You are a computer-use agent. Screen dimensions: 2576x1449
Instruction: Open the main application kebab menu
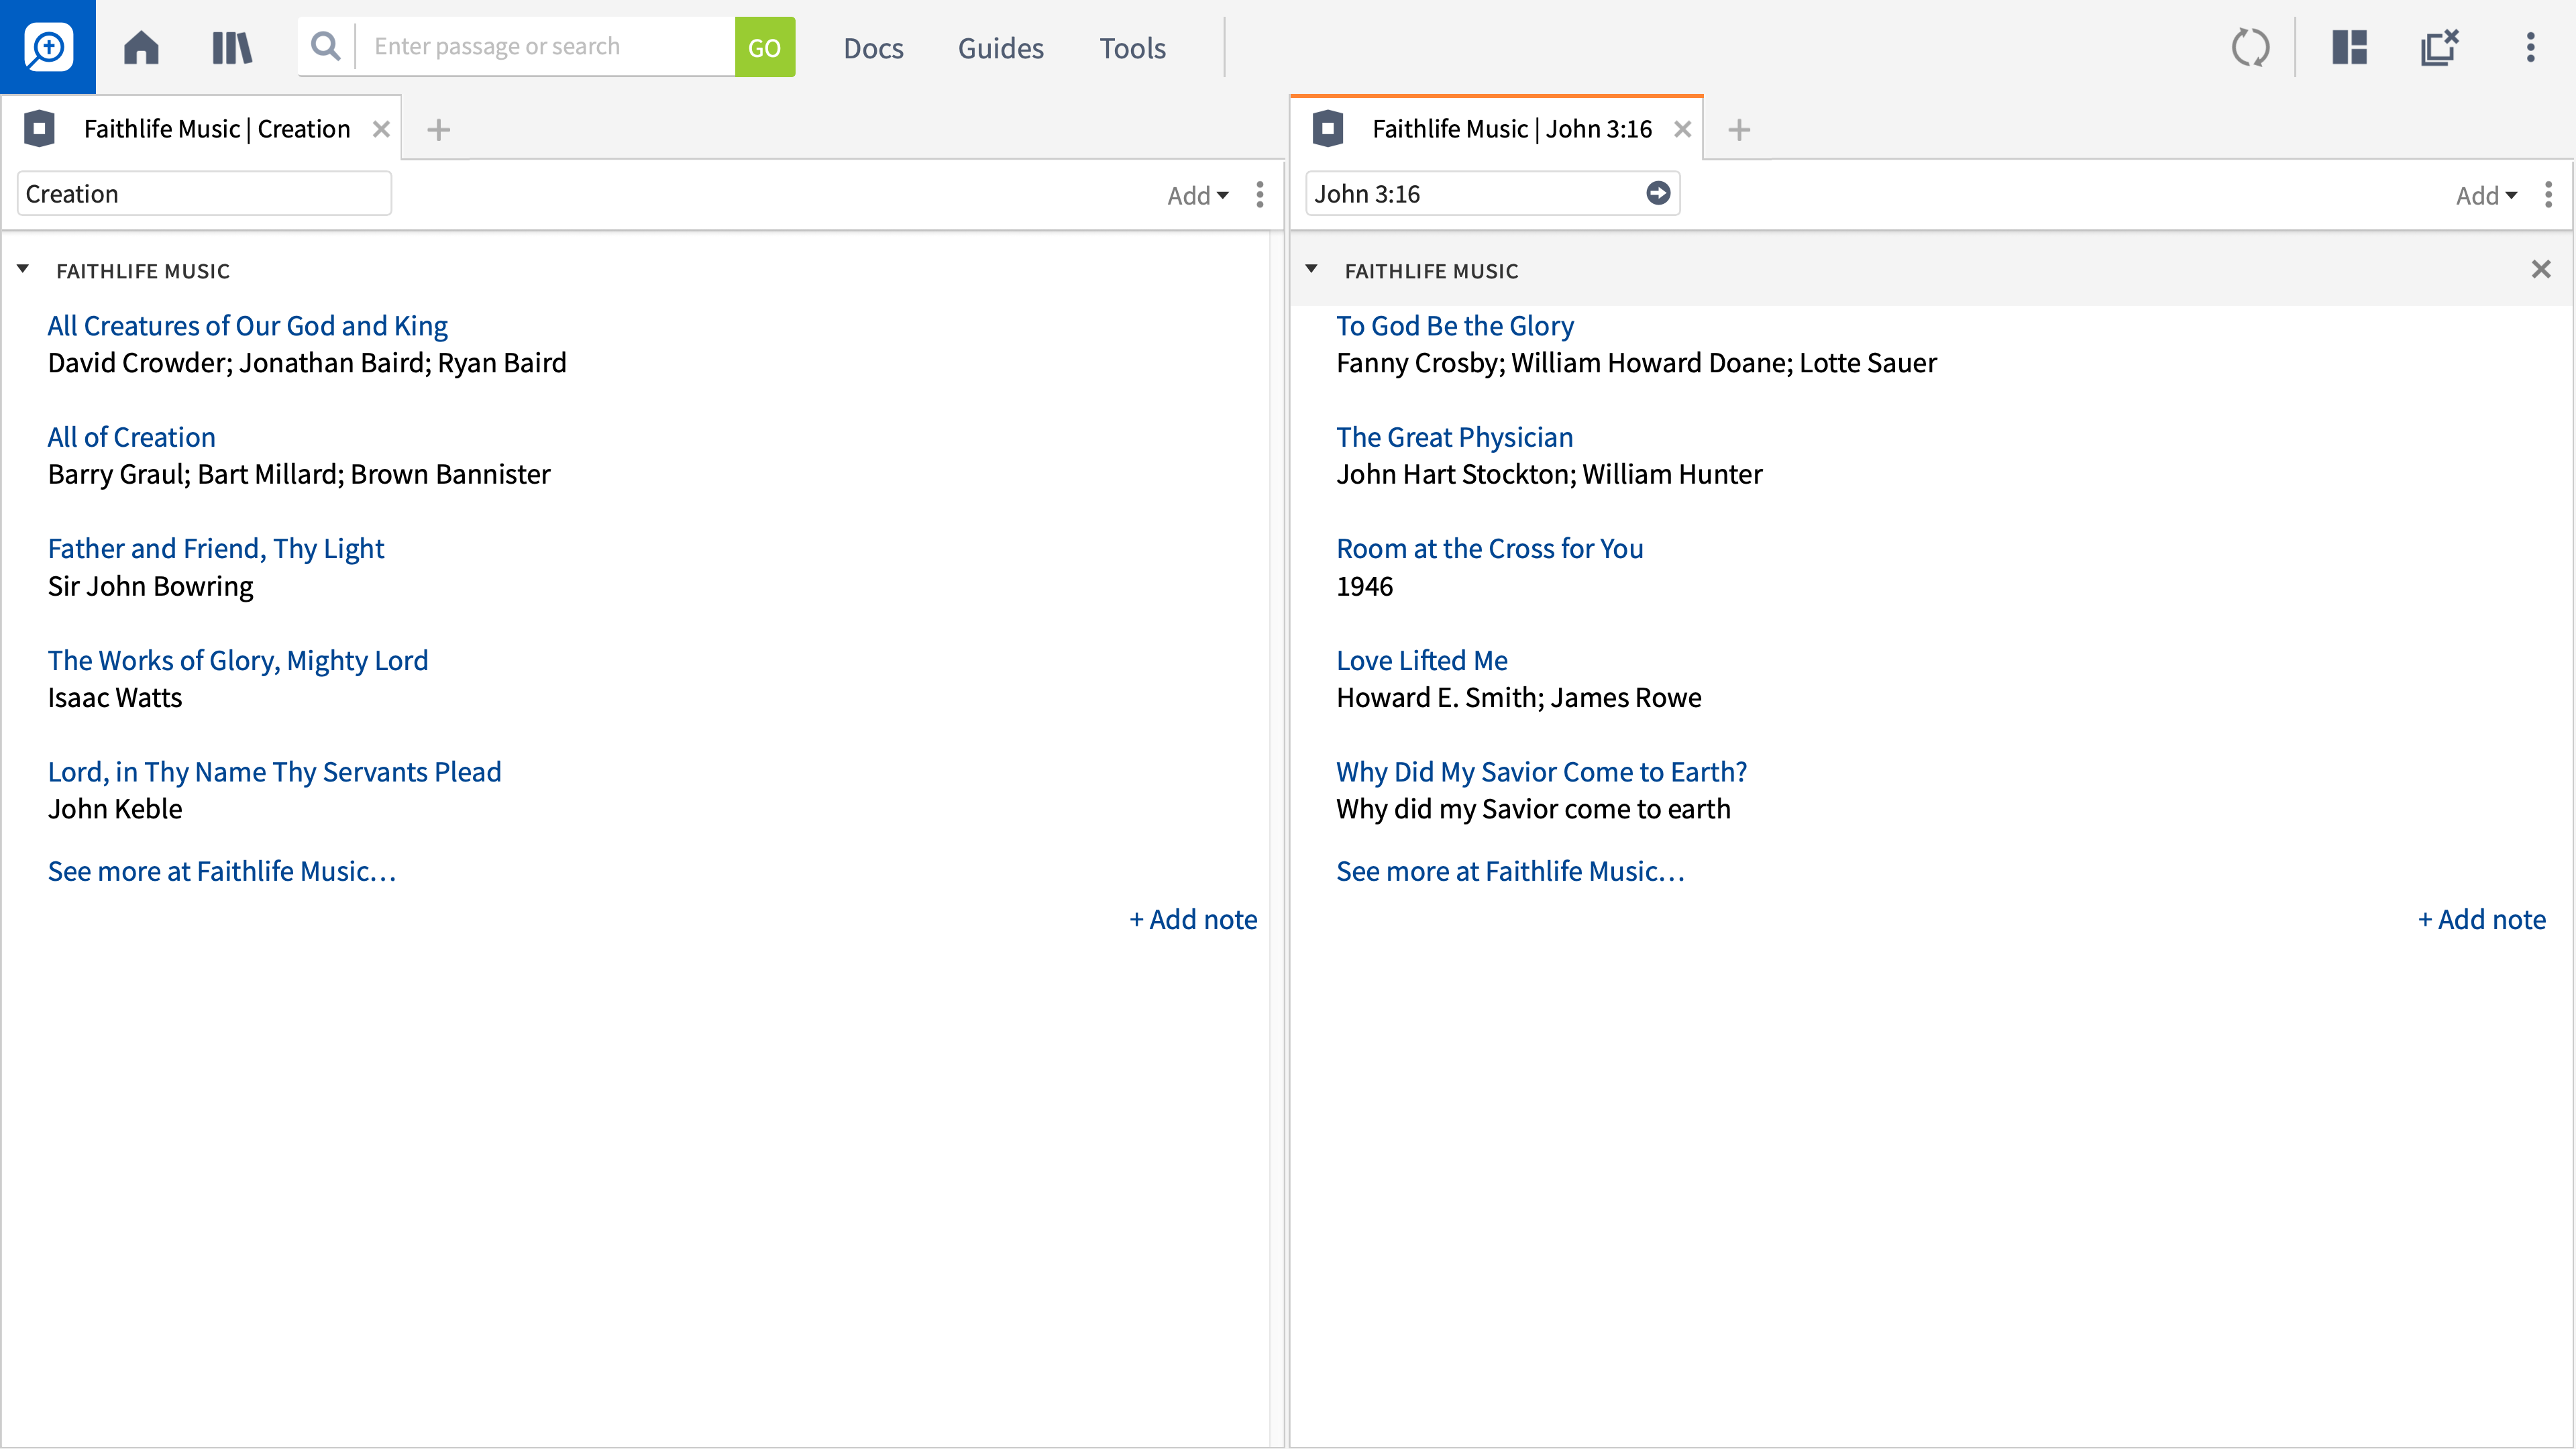tap(2531, 47)
